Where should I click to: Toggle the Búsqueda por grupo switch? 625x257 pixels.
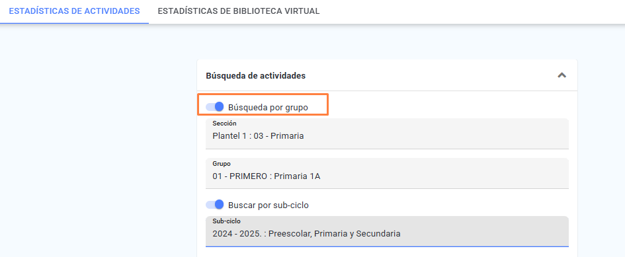(214, 107)
